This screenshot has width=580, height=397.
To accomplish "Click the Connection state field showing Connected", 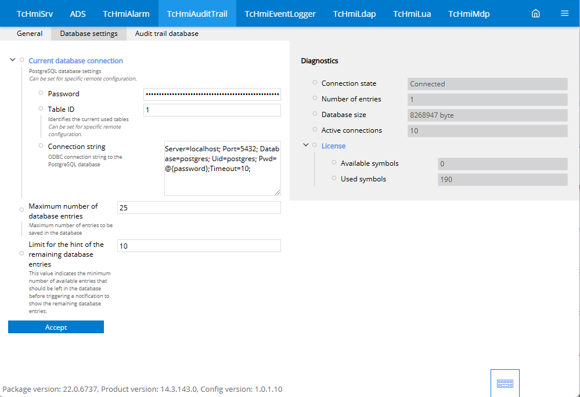I will (x=488, y=84).
